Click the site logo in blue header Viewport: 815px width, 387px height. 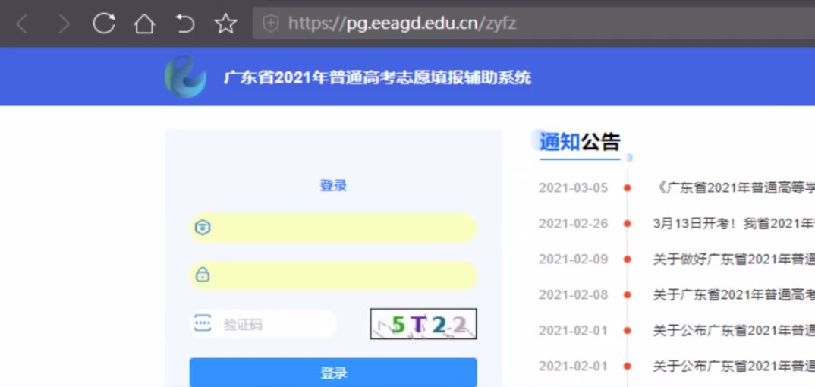(x=185, y=77)
